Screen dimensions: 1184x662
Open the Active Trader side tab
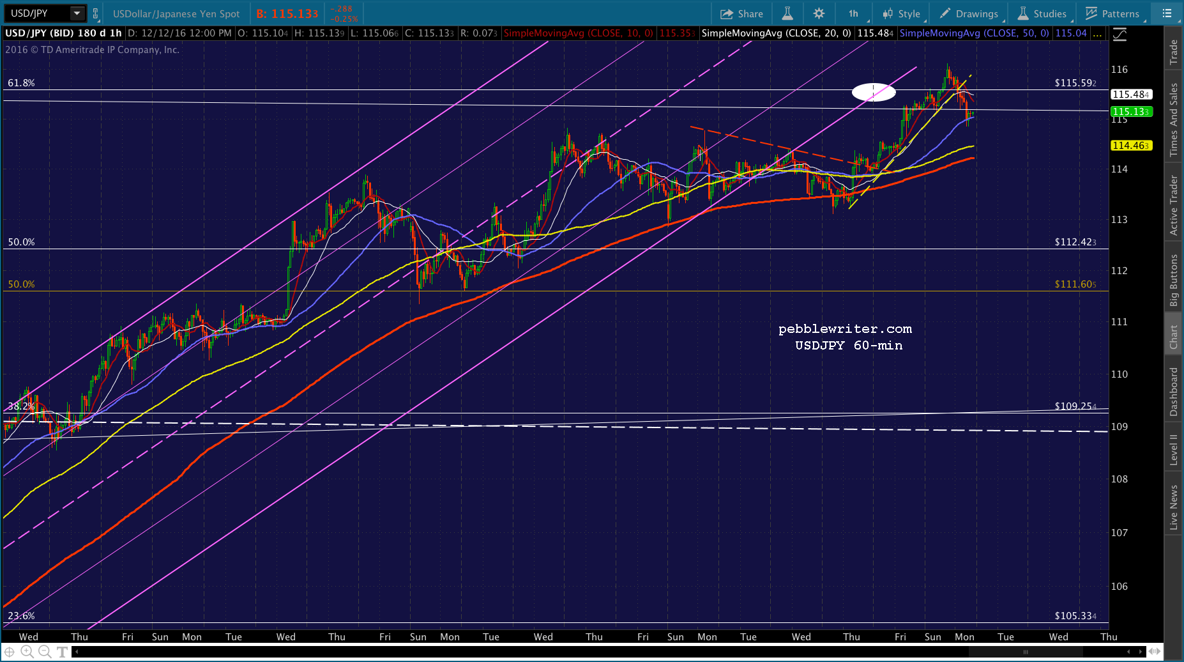[1173, 206]
